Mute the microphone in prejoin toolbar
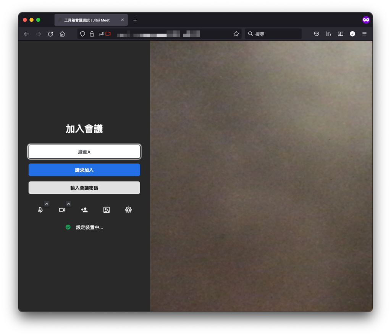Viewport: 391px width, 336px height. point(40,210)
